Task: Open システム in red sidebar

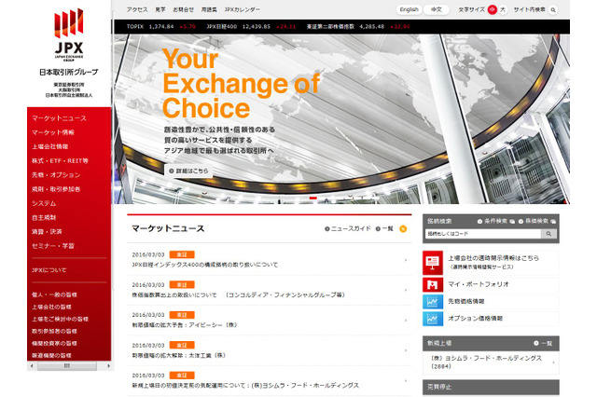Action: point(44,203)
